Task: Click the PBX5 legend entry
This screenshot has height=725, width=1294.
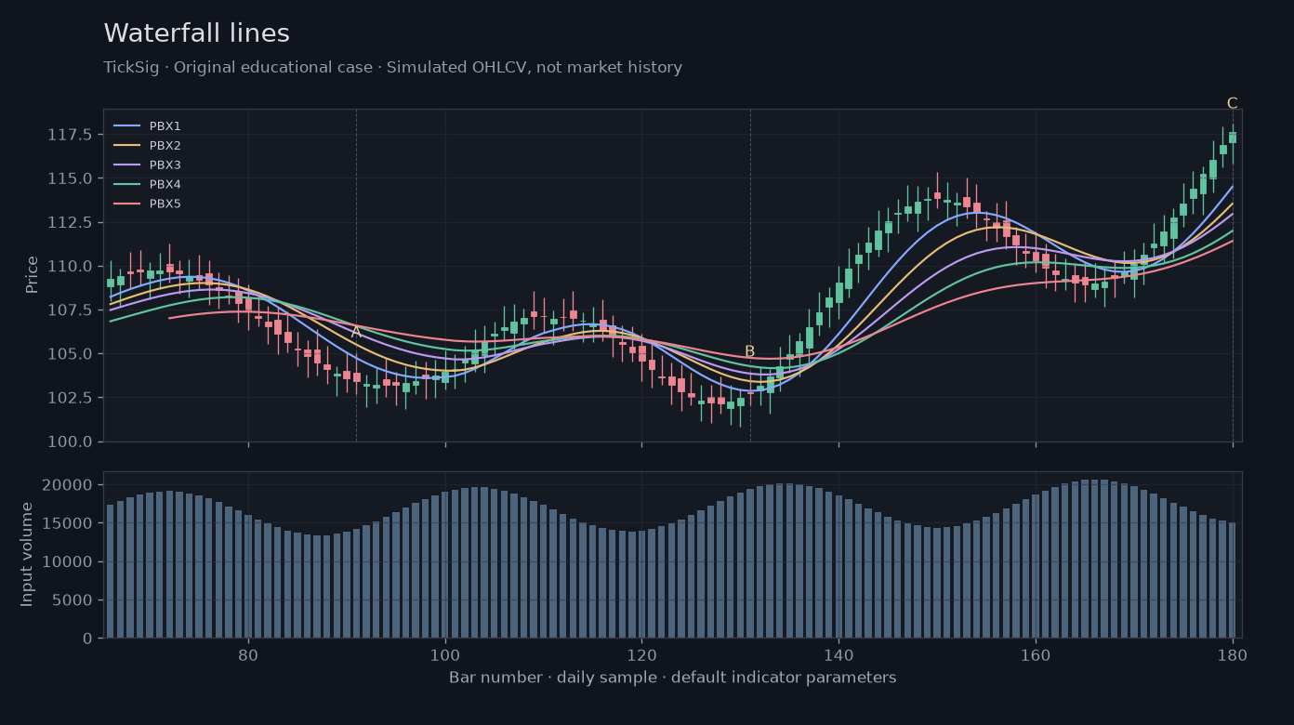Action: [147, 204]
